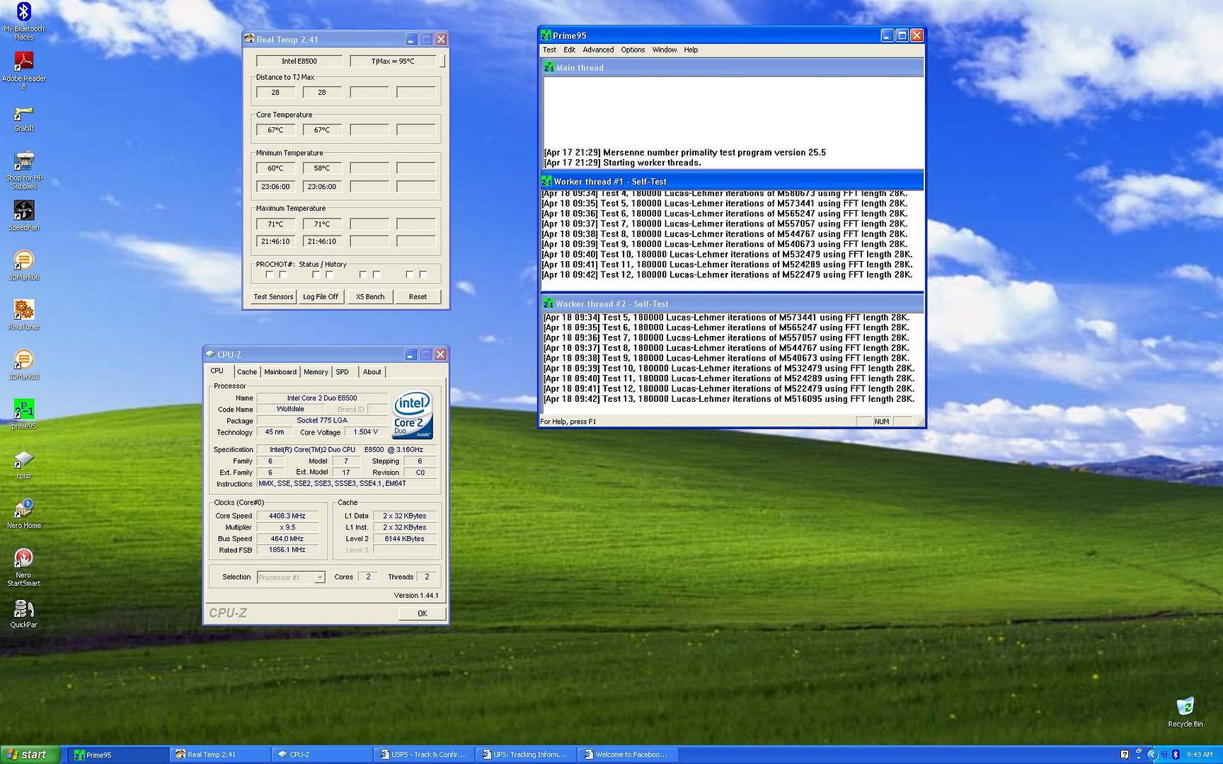Open the Prime95 Window menu

[x=665, y=50]
